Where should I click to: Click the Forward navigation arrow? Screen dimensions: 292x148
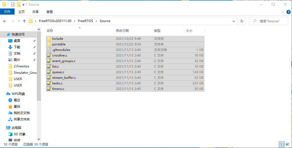13,21
